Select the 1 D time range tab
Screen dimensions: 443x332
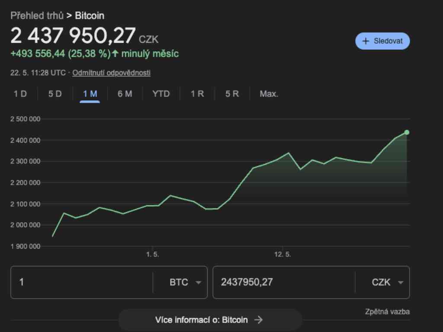point(20,94)
